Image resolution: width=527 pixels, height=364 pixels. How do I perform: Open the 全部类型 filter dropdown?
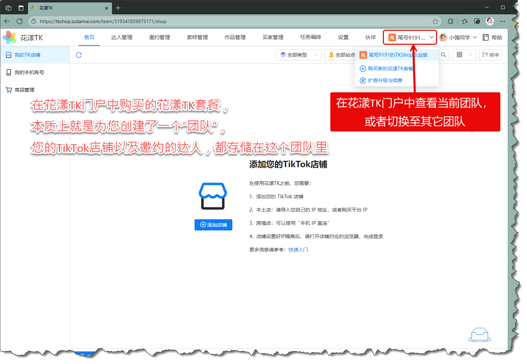tap(299, 55)
